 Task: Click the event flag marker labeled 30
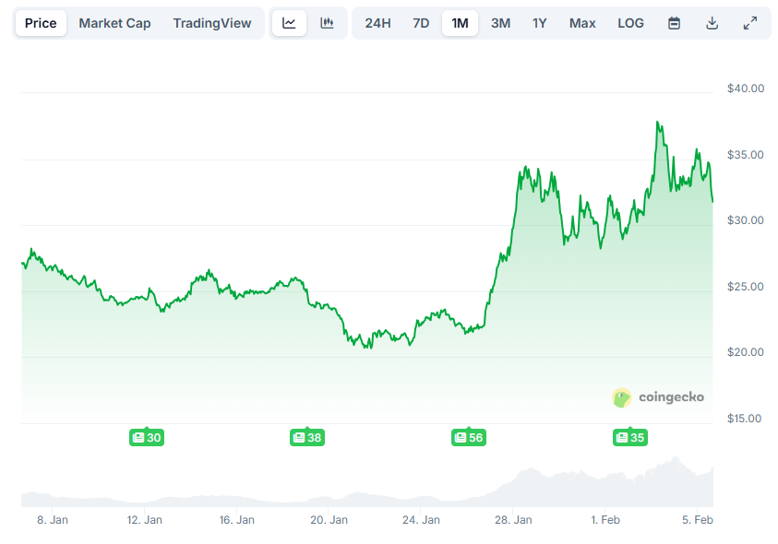coord(146,438)
